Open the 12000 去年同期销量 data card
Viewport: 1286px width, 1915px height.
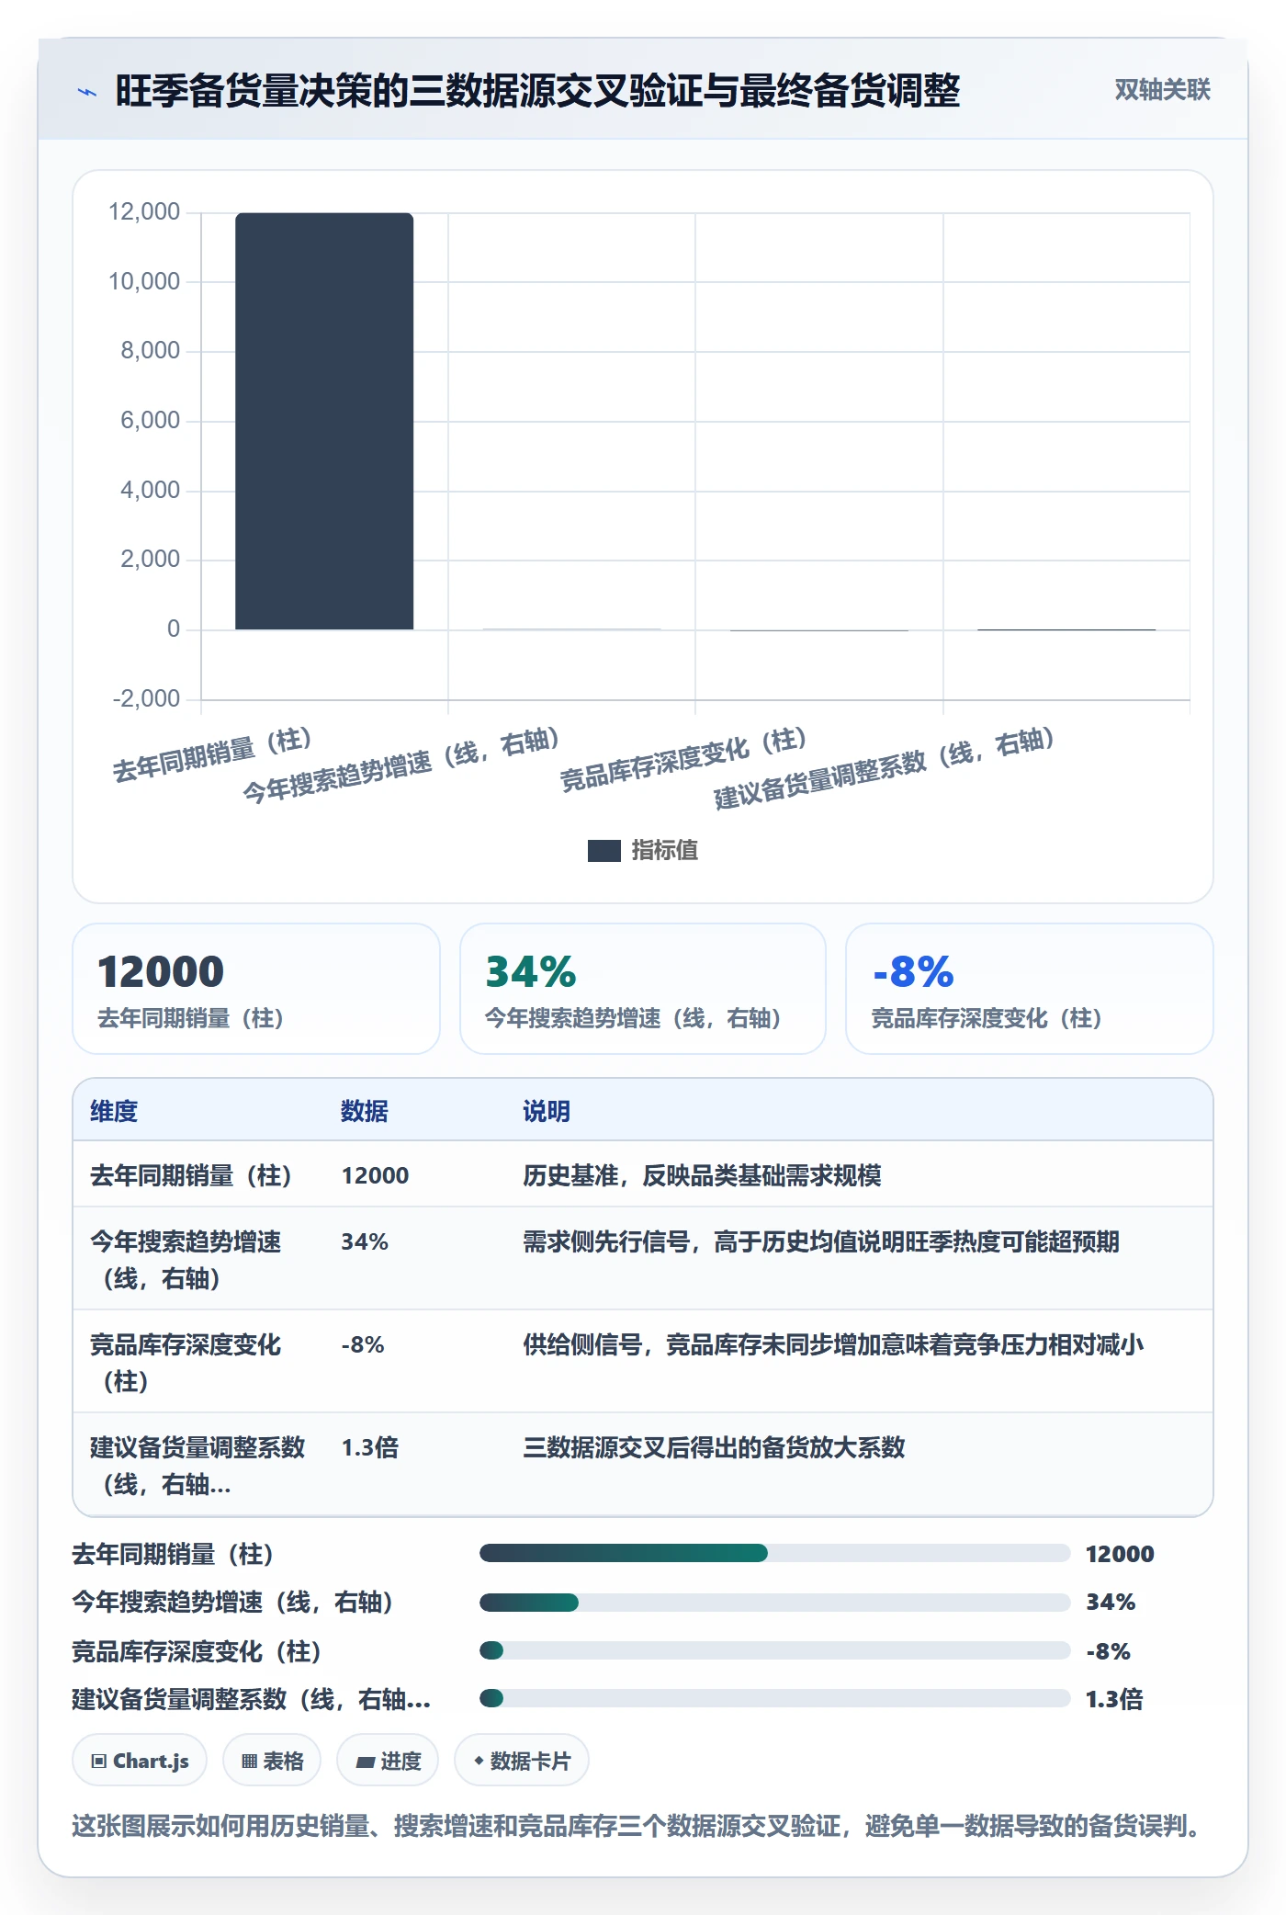256,989
